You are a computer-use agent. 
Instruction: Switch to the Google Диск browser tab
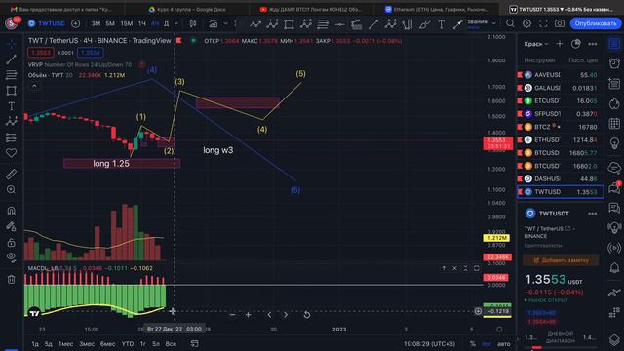pos(187,9)
